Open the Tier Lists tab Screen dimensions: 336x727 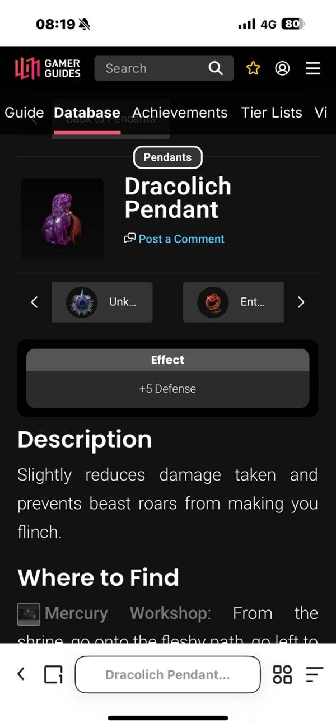272,113
